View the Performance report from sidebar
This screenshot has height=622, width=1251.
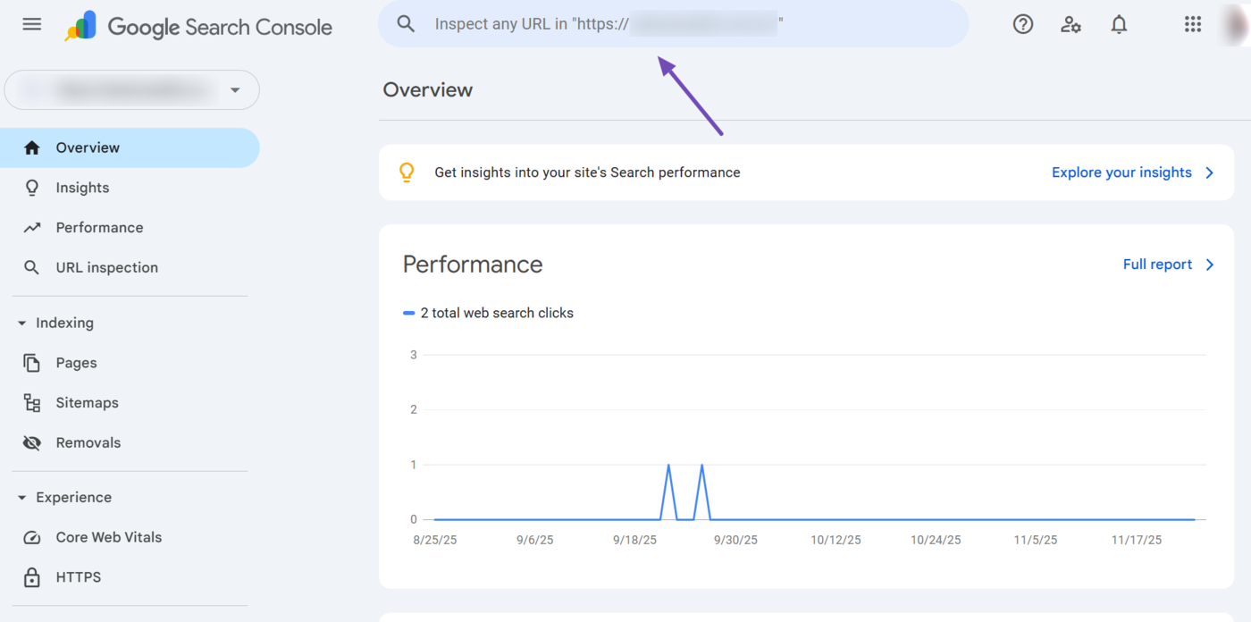coord(98,227)
